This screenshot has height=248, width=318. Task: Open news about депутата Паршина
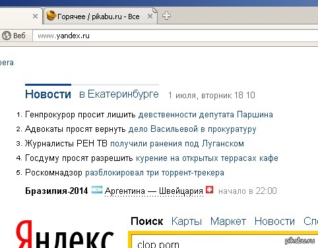click(x=206, y=115)
